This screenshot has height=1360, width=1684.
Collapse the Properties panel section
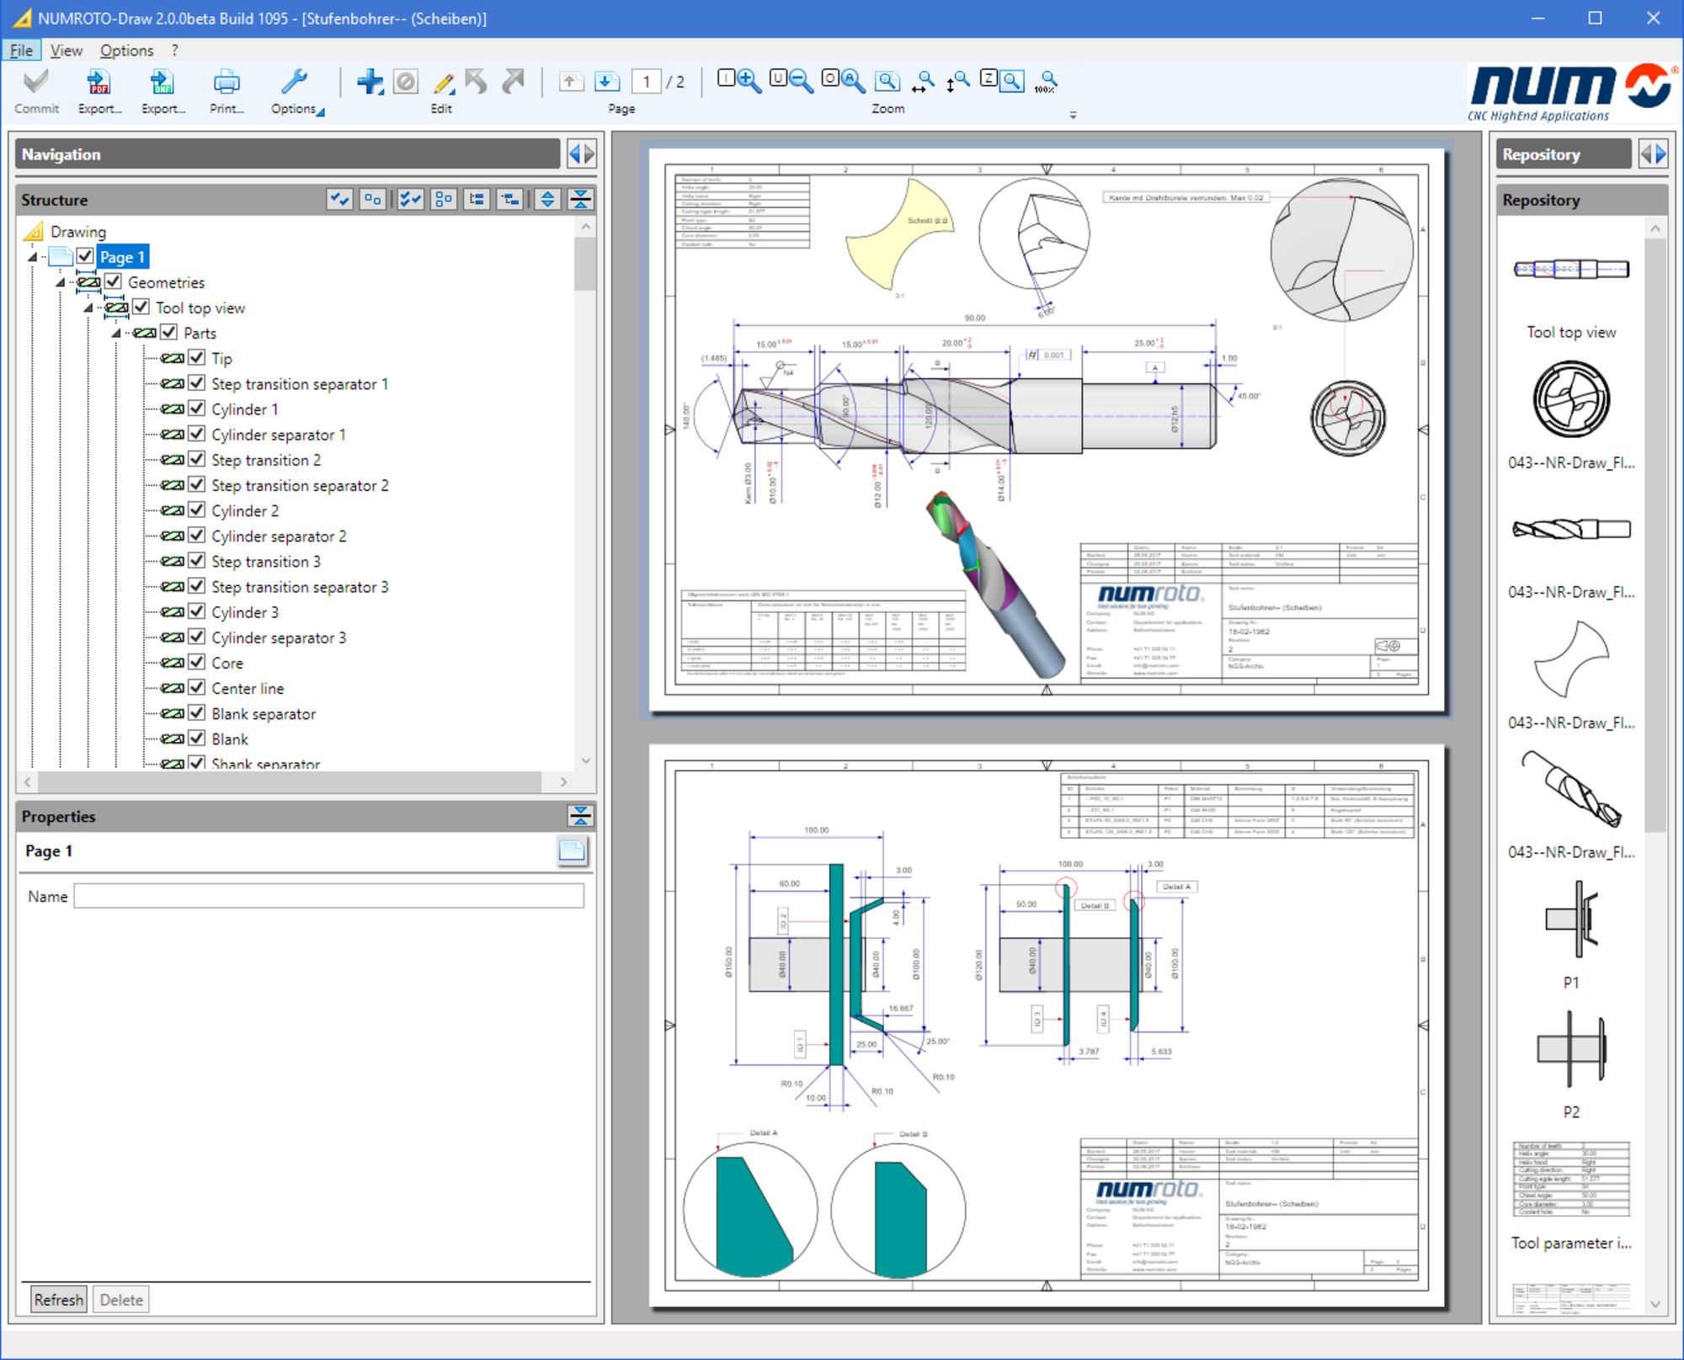point(581,815)
